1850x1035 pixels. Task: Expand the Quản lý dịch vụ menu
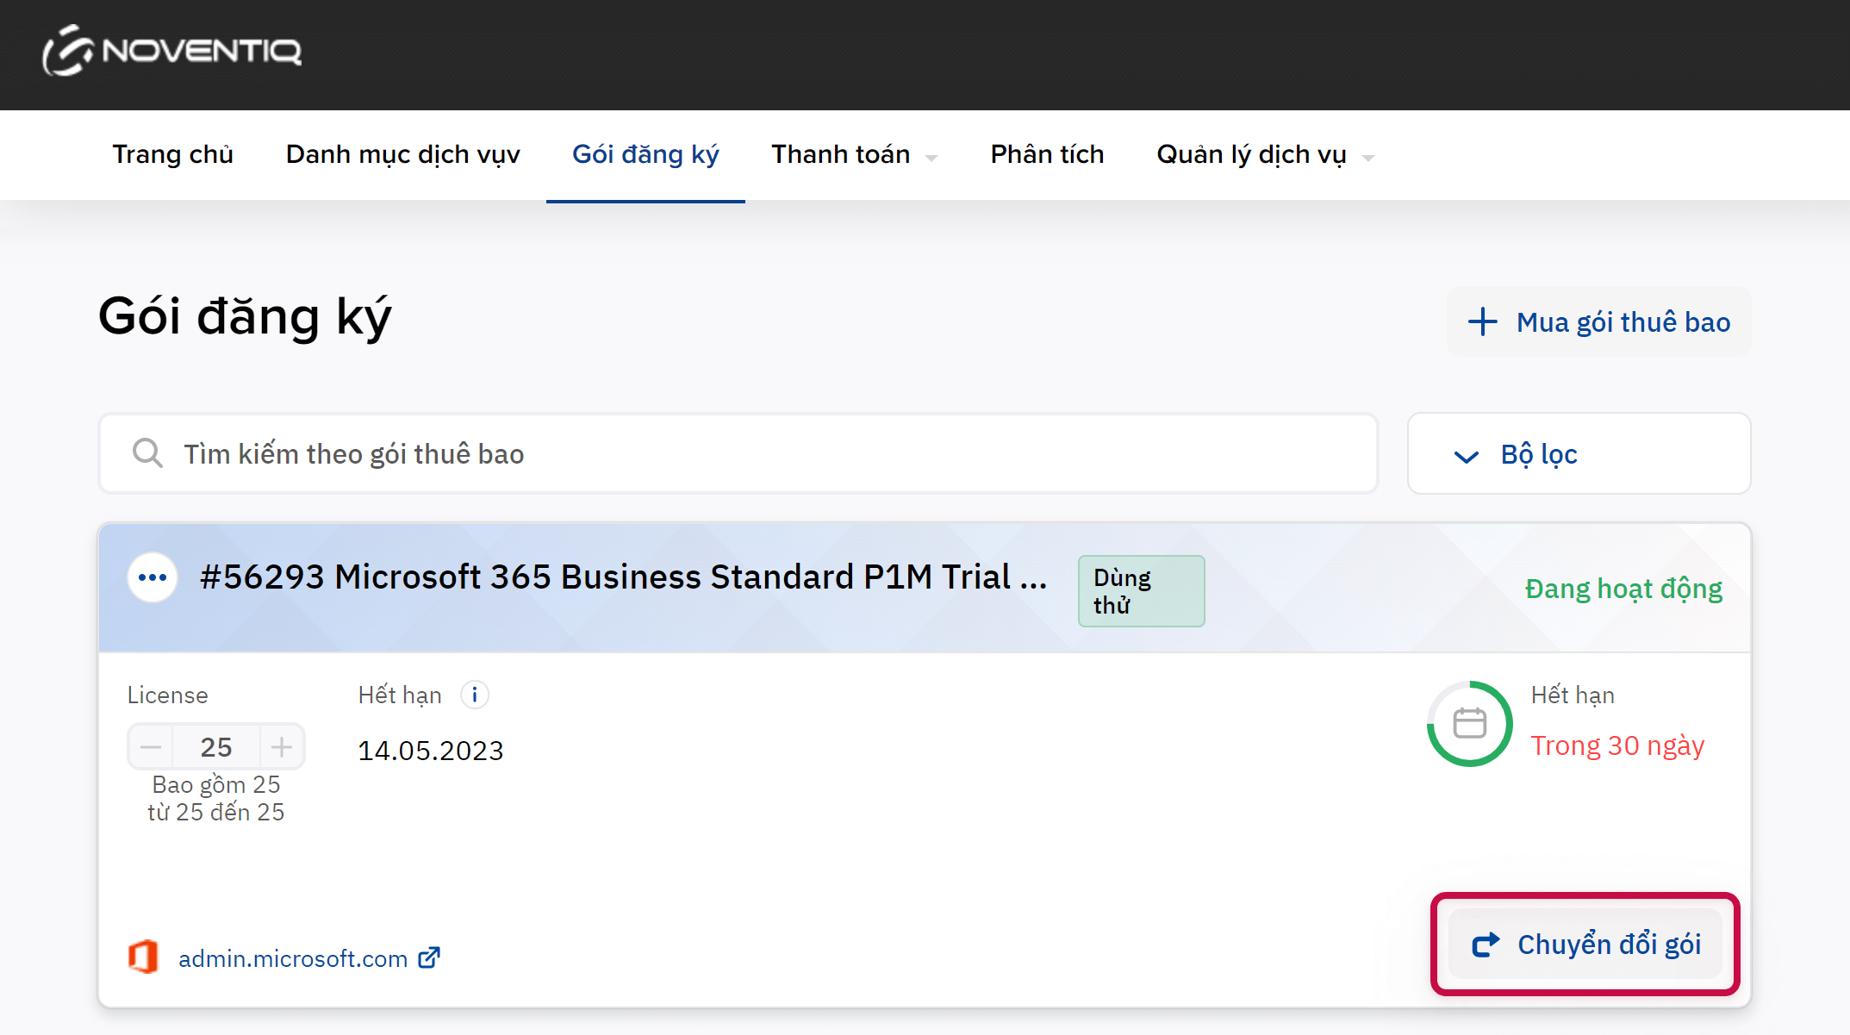[1264, 155]
